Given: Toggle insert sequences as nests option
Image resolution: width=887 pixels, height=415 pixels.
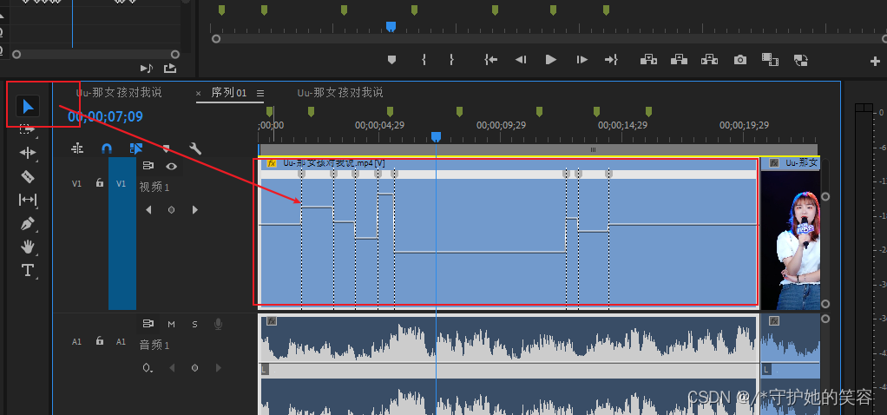Looking at the screenshot, I should tap(77, 148).
